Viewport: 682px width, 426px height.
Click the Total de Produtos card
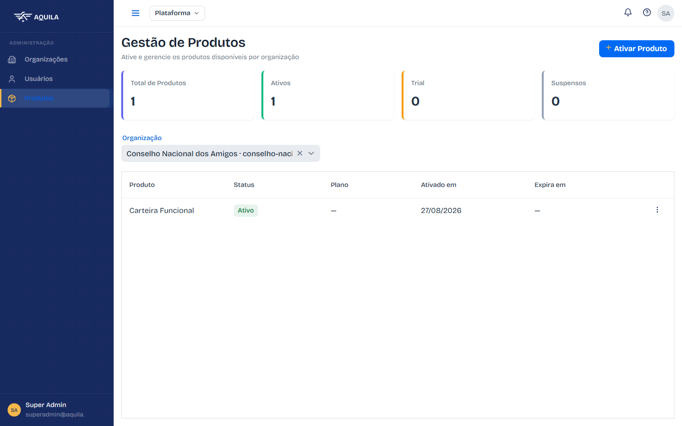[188, 95]
